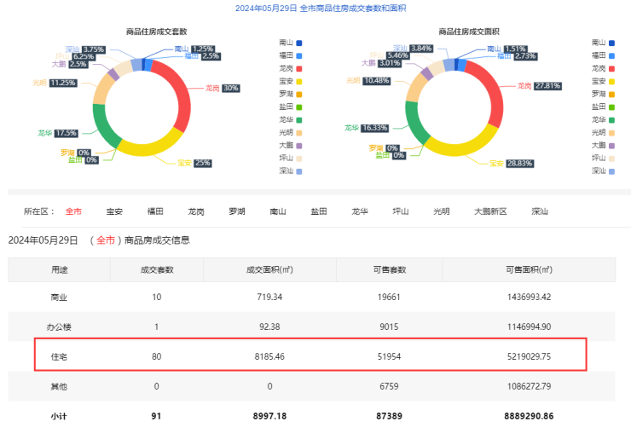Viewport: 631px width, 439px height.
Task: Switch to the 南山 district tab
Action: (x=278, y=211)
